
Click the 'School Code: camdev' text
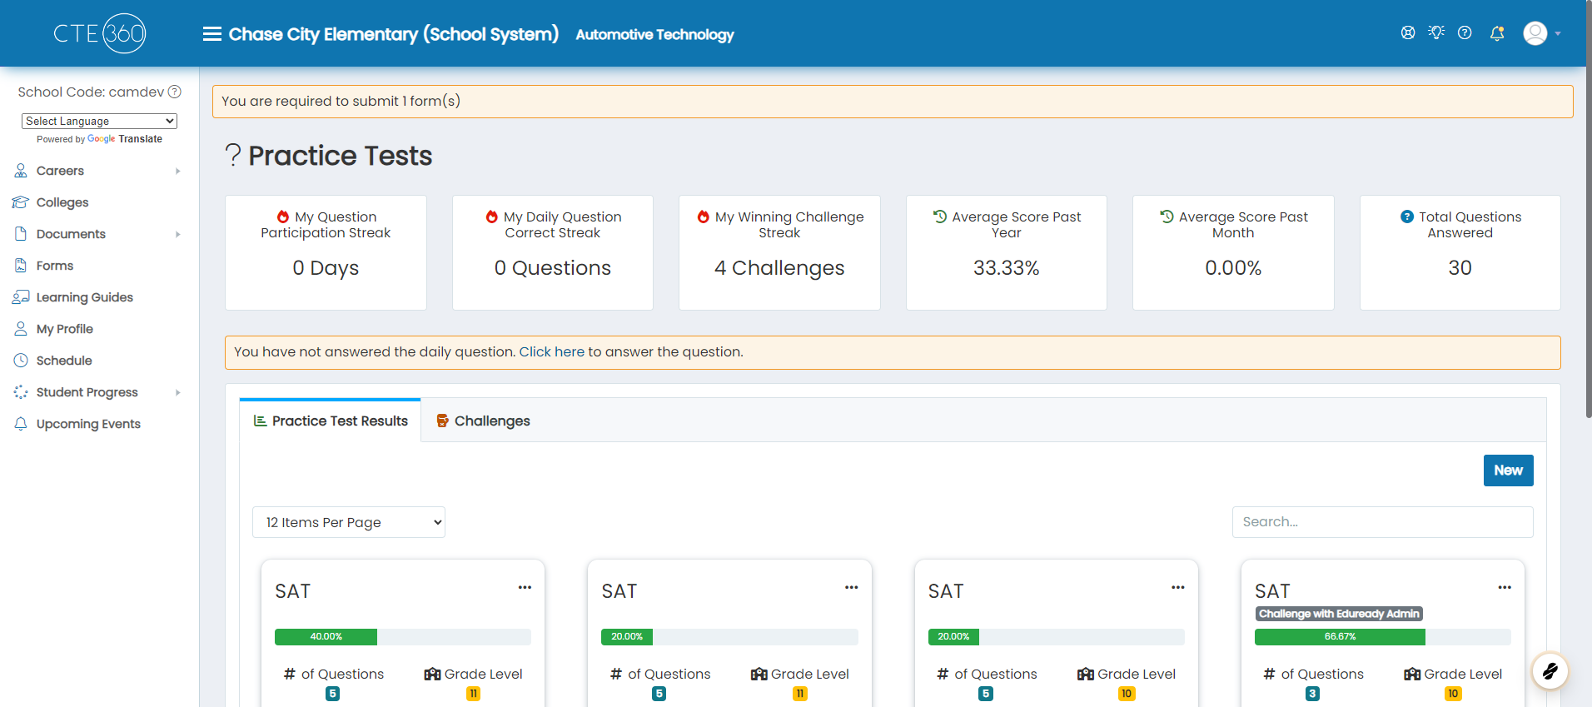pyautogui.click(x=91, y=92)
